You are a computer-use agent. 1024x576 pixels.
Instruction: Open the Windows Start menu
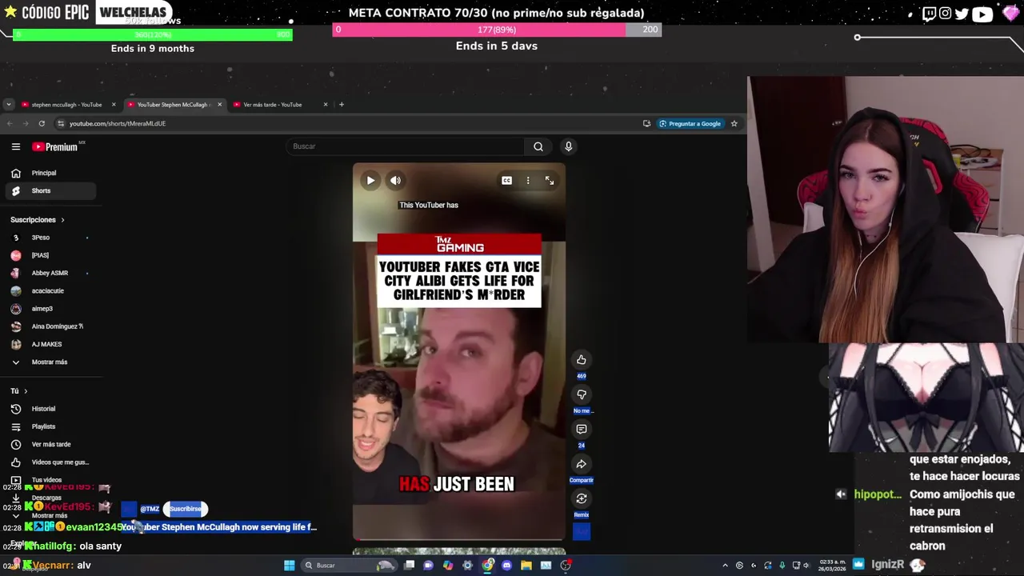pyautogui.click(x=290, y=566)
